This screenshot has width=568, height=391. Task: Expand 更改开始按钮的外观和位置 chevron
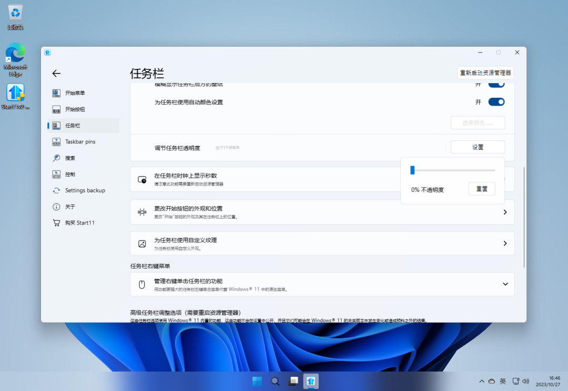[505, 212]
